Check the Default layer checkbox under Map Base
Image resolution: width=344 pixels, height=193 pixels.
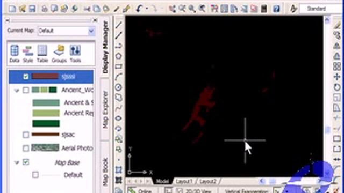click(35, 175)
